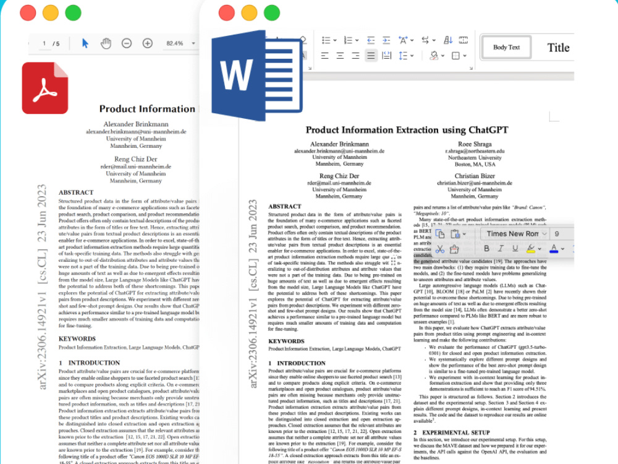Open font color dropdown arrow
This screenshot has width=618, height=464.
tap(562, 249)
